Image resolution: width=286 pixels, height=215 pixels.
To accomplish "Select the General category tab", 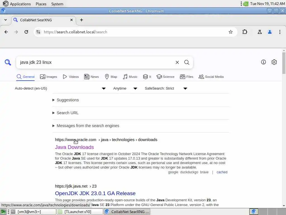I will click(x=25, y=77).
